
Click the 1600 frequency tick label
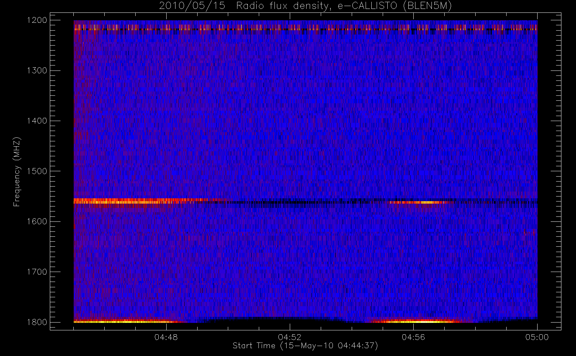[37, 221]
